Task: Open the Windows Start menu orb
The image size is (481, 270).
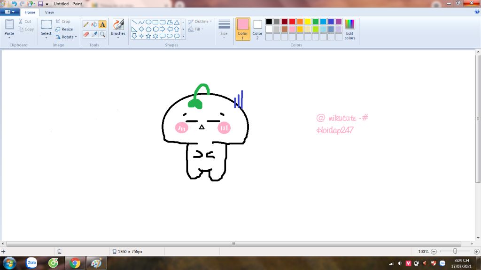Action: [x=9, y=263]
